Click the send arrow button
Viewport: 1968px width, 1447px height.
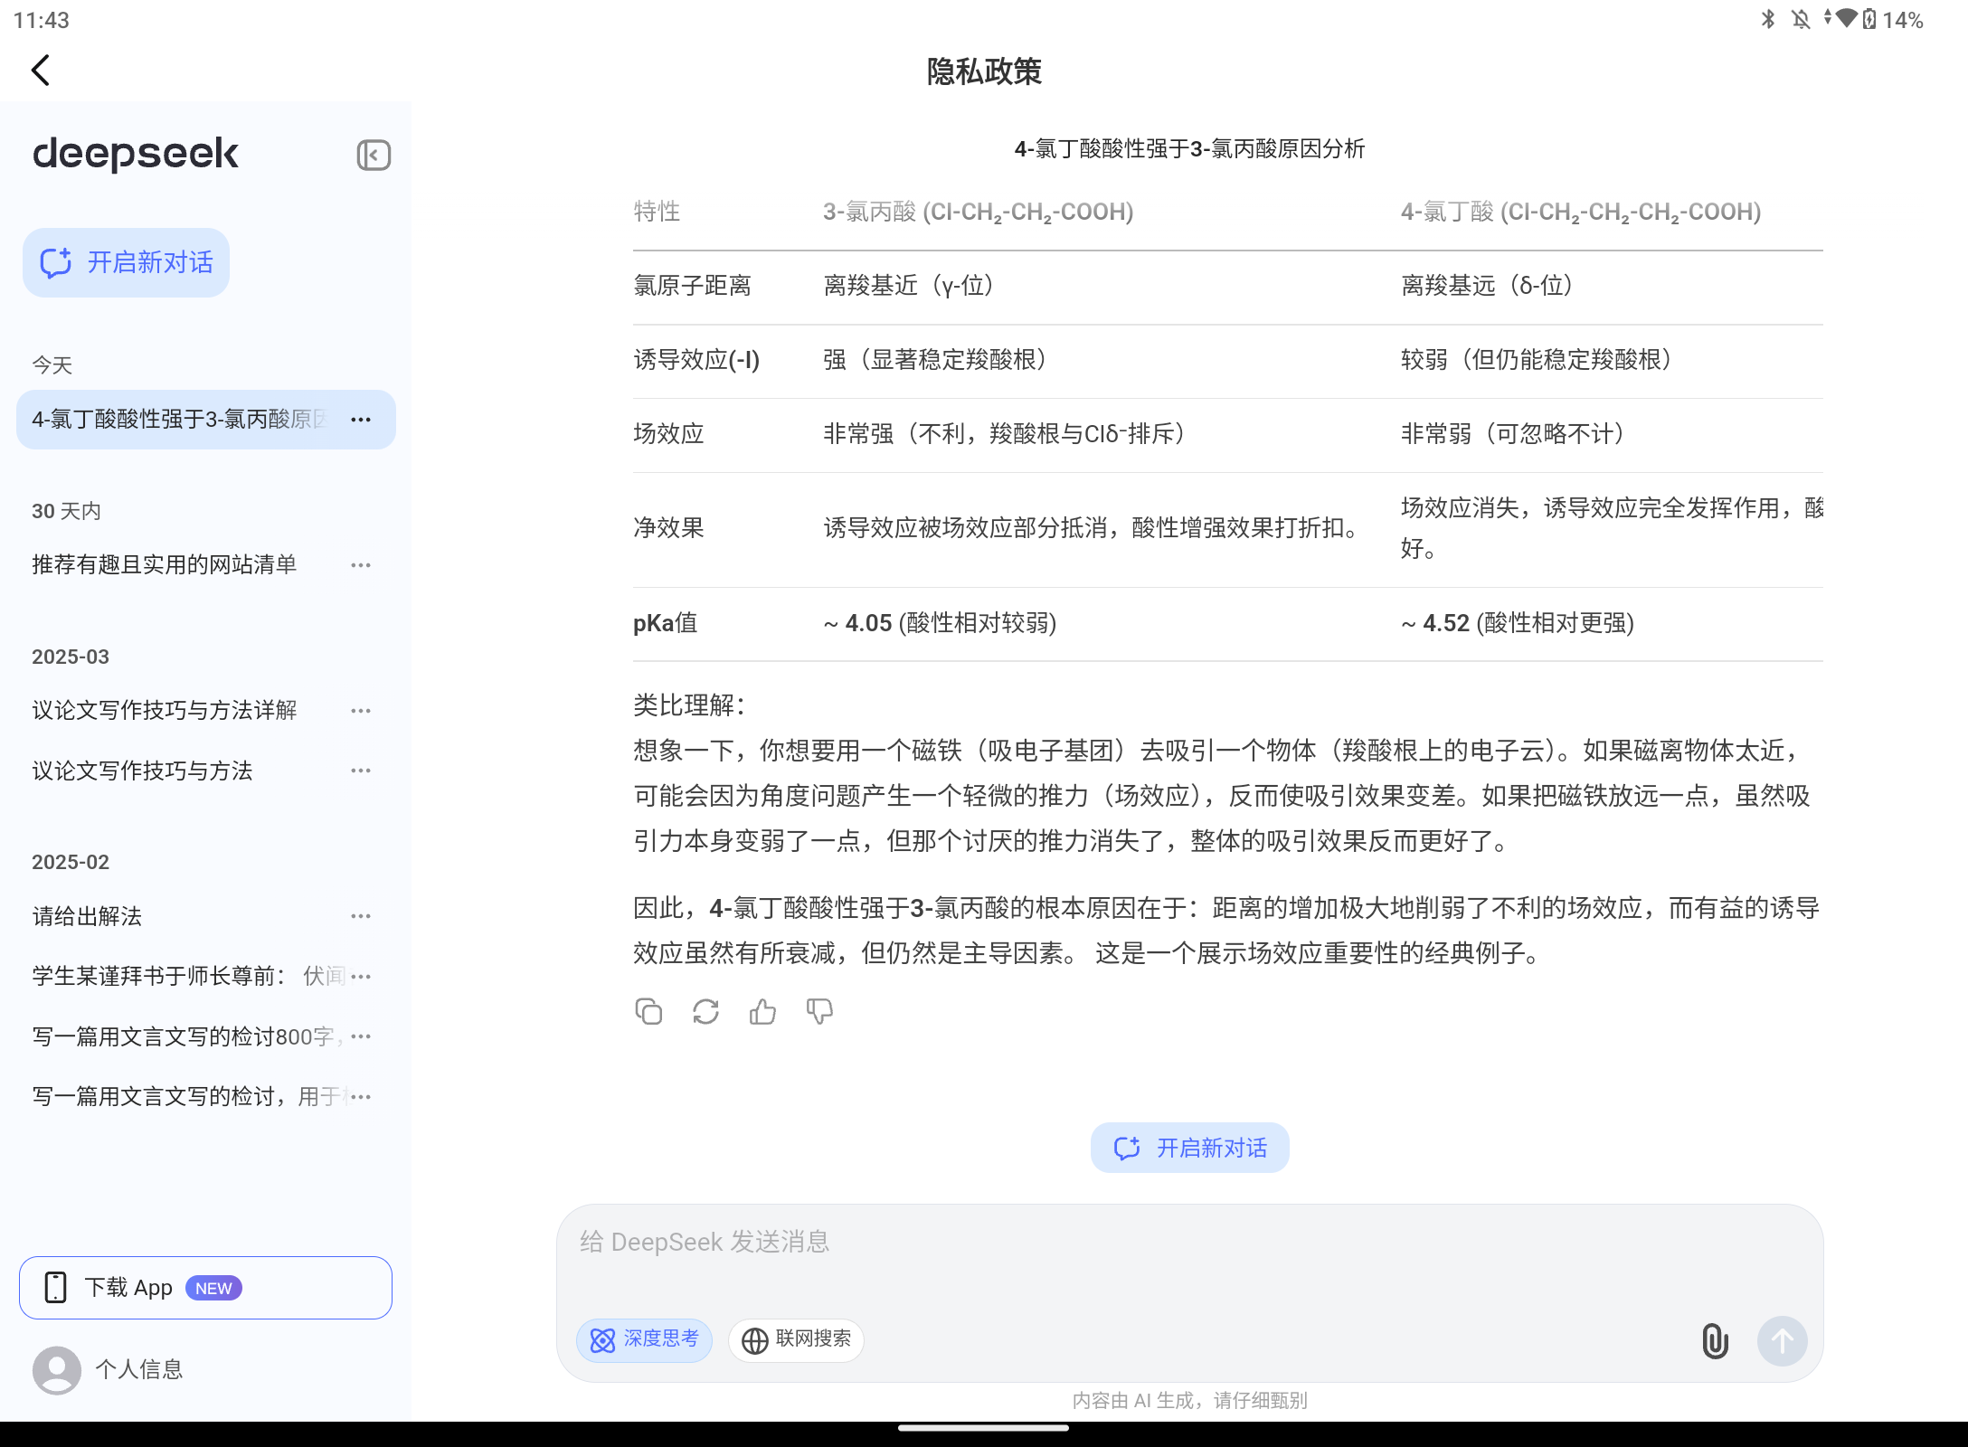click(1782, 1340)
